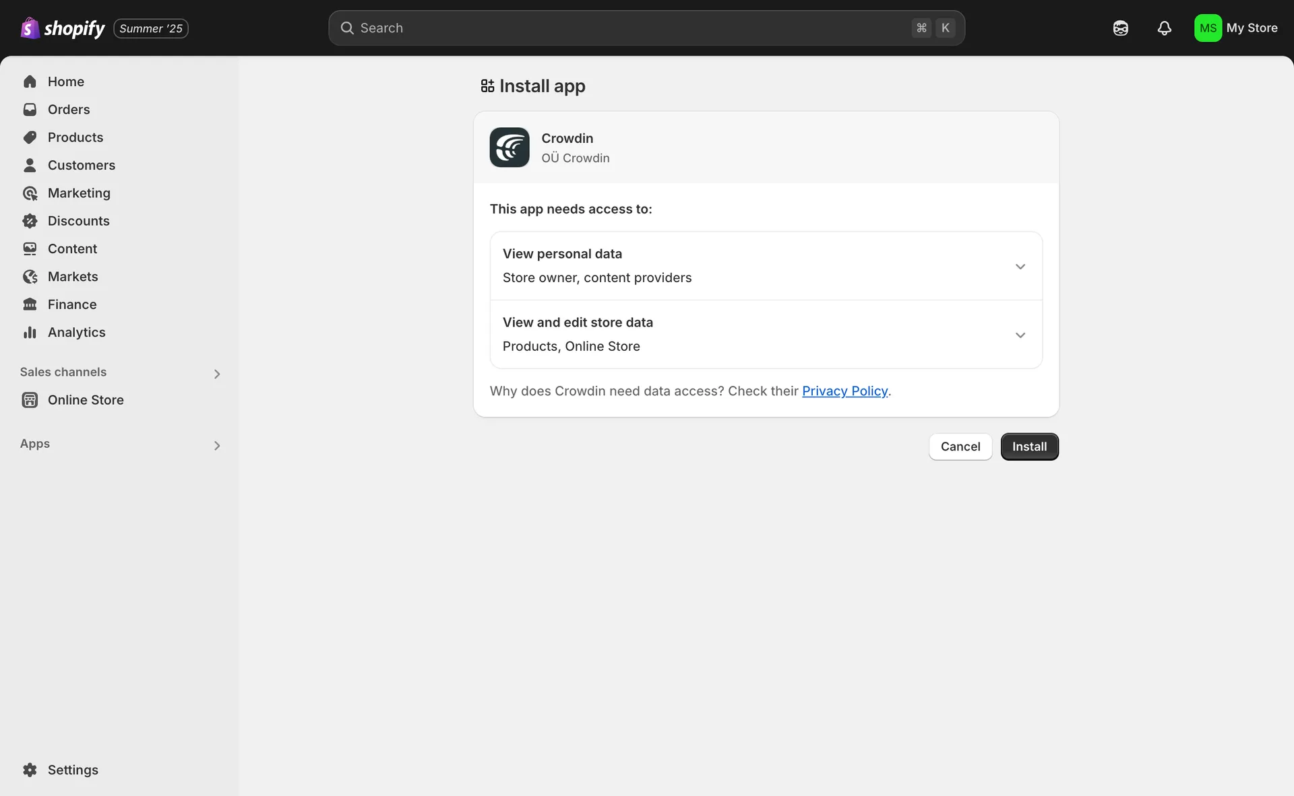Focus the Search field

pyautogui.click(x=646, y=28)
